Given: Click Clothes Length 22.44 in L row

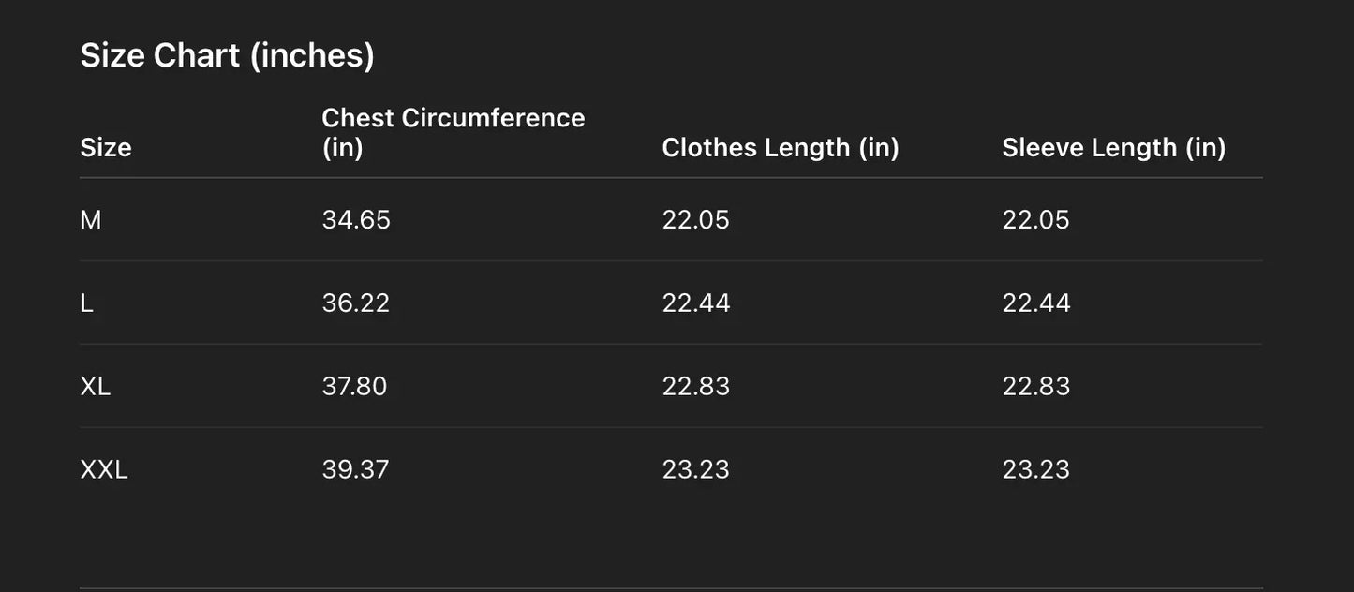Looking at the screenshot, I should [x=696, y=303].
